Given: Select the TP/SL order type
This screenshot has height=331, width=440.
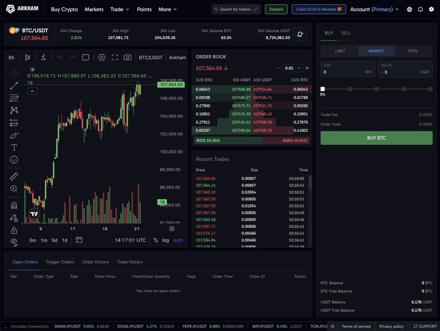Looking at the screenshot, I should coord(413,51).
